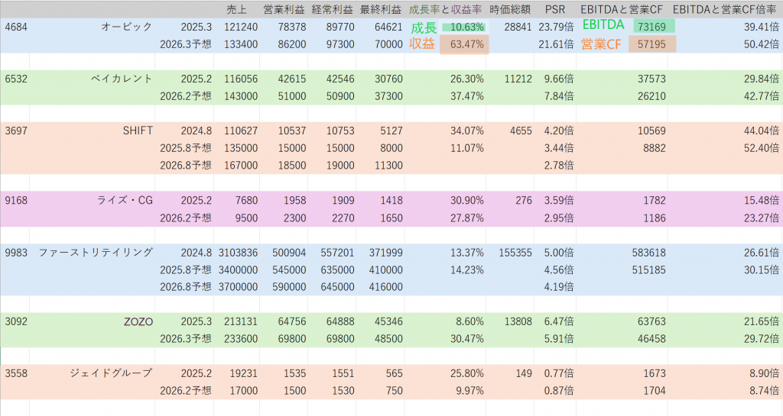Click the 25.80% growth cell
The width and height of the screenshot is (783, 416).
(x=467, y=373)
